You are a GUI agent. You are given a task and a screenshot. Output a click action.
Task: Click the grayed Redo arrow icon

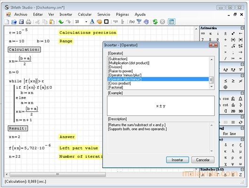point(68,22)
